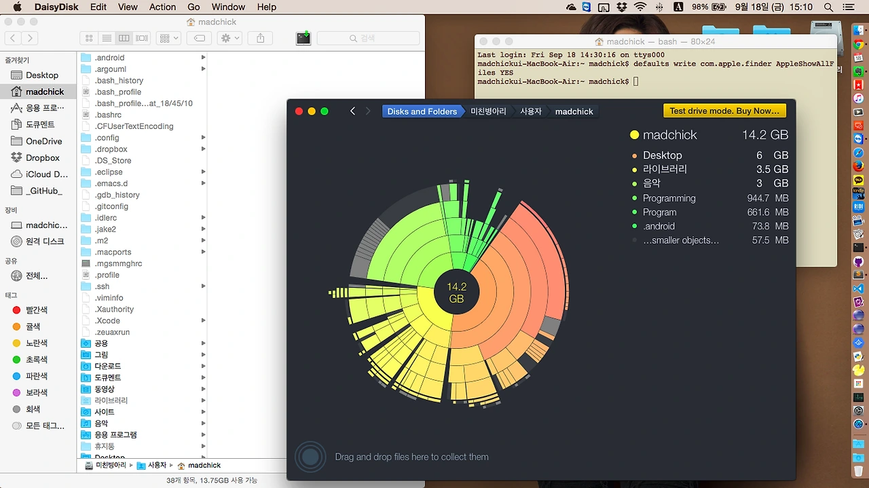Select .bash_profile file in Finder
Image resolution: width=869 pixels, height=488 pixels.
(x=118, y=92)
